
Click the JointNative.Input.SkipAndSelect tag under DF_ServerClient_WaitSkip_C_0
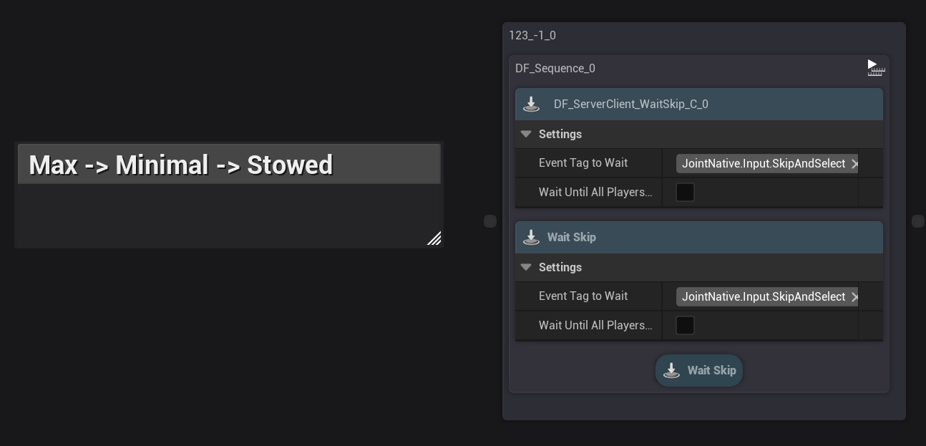[763, 164]
